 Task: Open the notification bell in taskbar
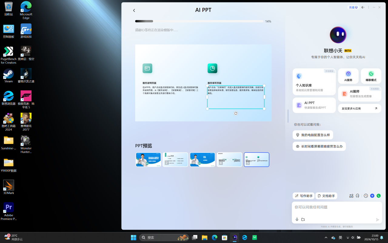(382, 238)
